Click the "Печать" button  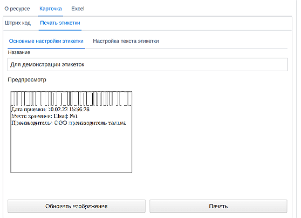pyautogui.click(x=218, y=206)
